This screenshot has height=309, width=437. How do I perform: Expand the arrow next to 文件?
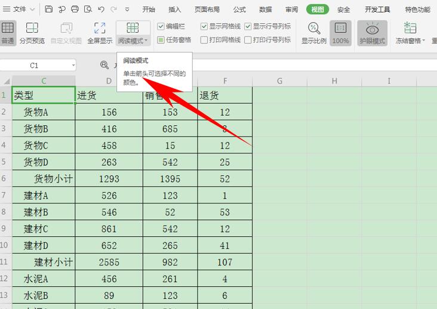coord(32,10)
